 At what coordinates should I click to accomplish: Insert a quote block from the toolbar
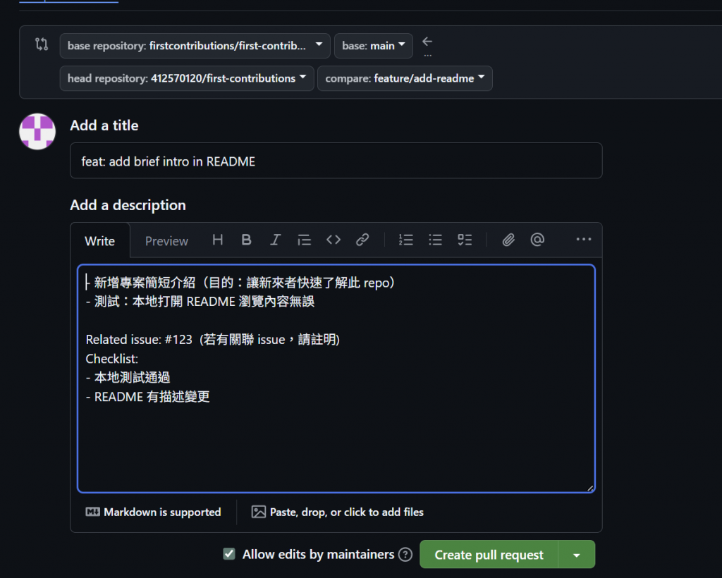(305, 240)
